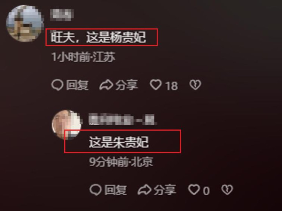
Task: Open blurred username above 这是朱贵妃 reply
Action: coord(123,120)
